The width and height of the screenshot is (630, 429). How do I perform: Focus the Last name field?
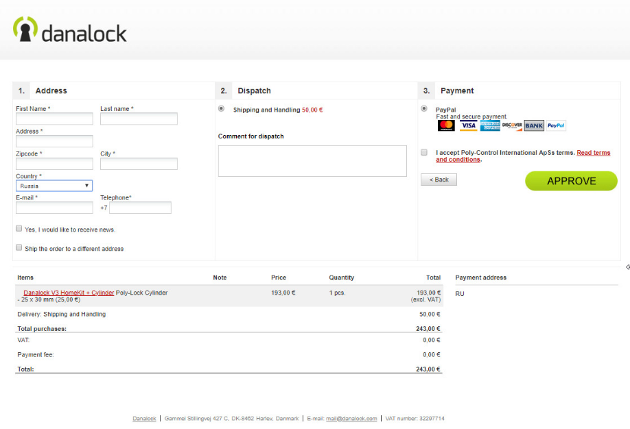pyautogui.click(x=139, y=119)
